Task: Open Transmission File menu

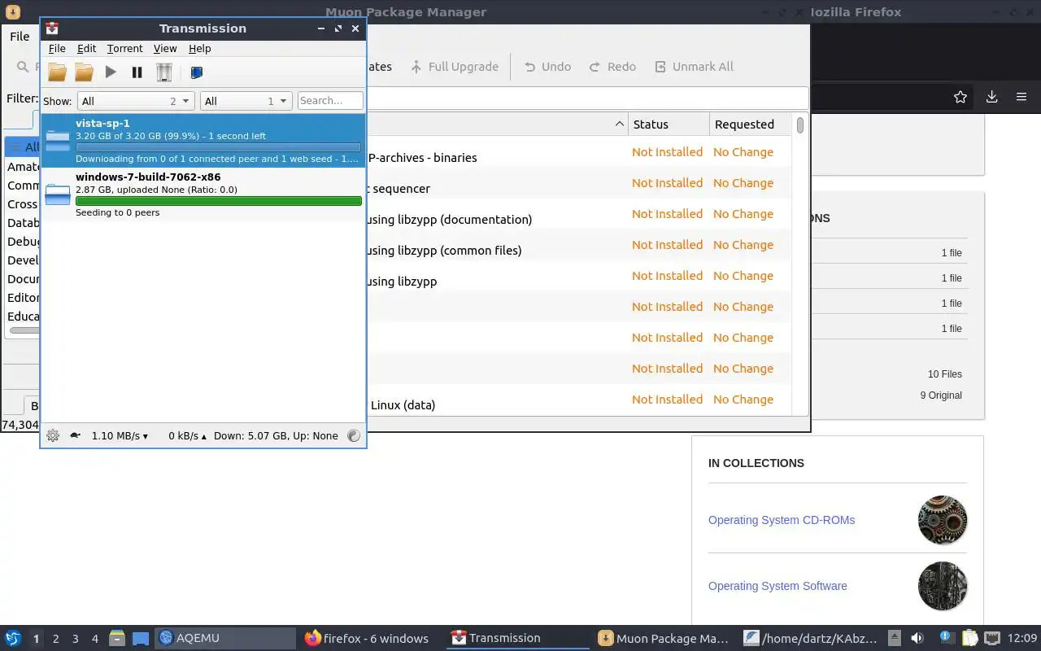Action: 57,49
